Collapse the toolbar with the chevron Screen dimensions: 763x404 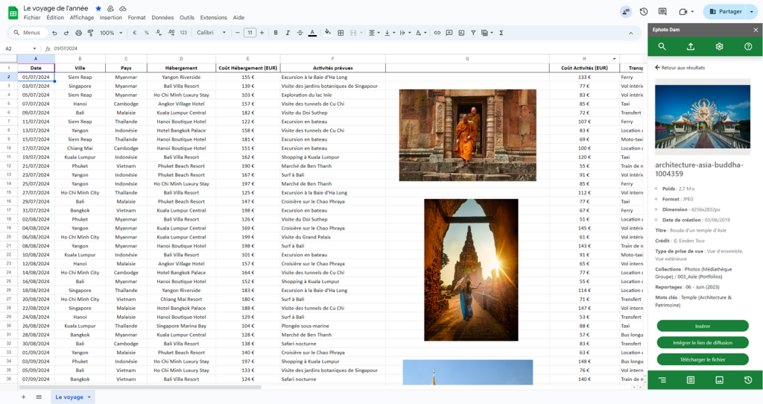(x=630, y=33)
